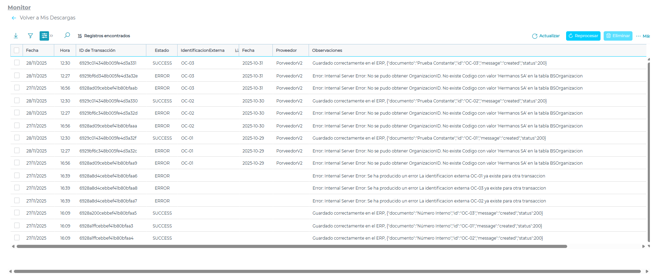Check the row with ID 6929c014348b005fe4d3a331

point(17,63)
